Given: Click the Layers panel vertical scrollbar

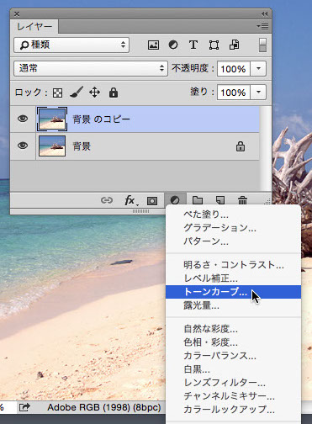Looking at the screenshot, I should [265, 149].
